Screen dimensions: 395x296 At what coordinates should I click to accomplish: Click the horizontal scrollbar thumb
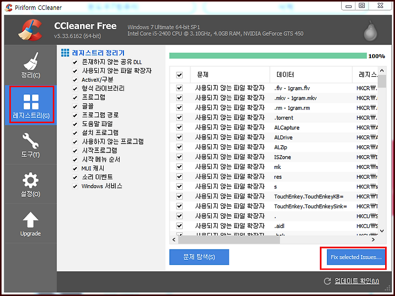[x=229, y=240]
